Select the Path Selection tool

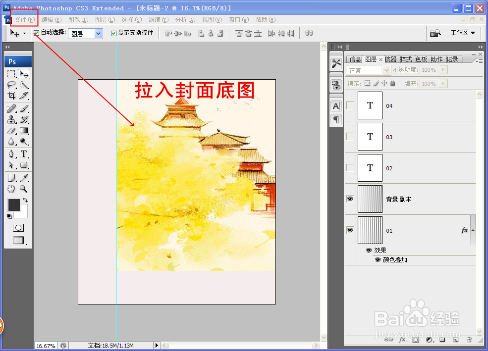[11, 165]
